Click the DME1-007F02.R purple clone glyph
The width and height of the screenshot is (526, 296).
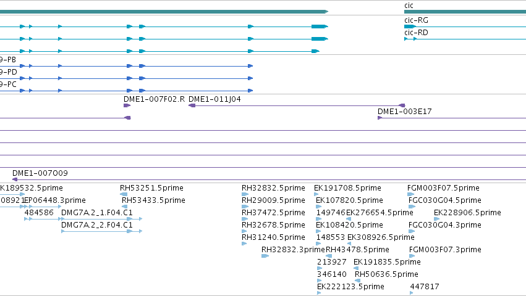click(127, 105)
